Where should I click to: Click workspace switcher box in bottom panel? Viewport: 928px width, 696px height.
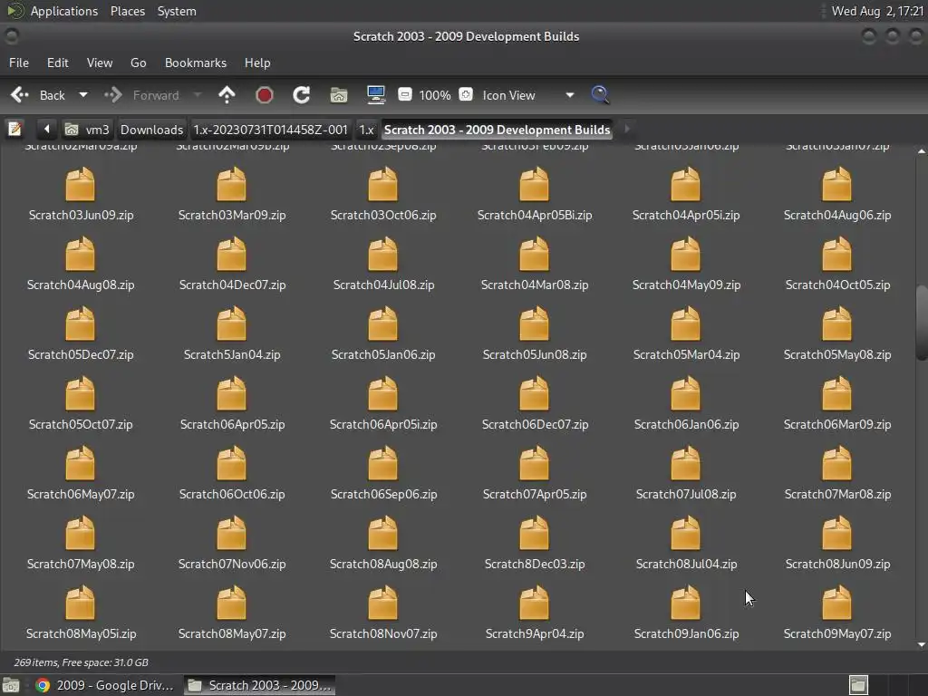pyautogui.click(x=858, y=685)
